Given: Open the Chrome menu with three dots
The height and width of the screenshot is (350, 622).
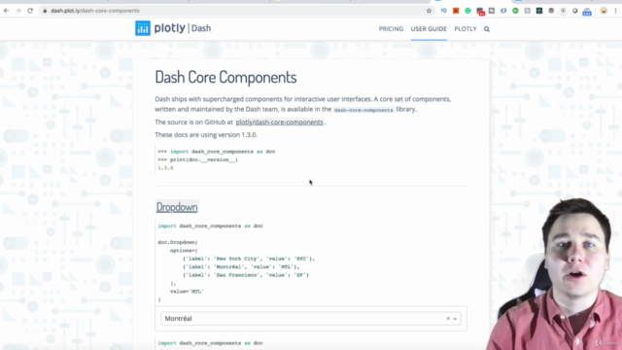Looking at the screenshot, I should [615, 11].
